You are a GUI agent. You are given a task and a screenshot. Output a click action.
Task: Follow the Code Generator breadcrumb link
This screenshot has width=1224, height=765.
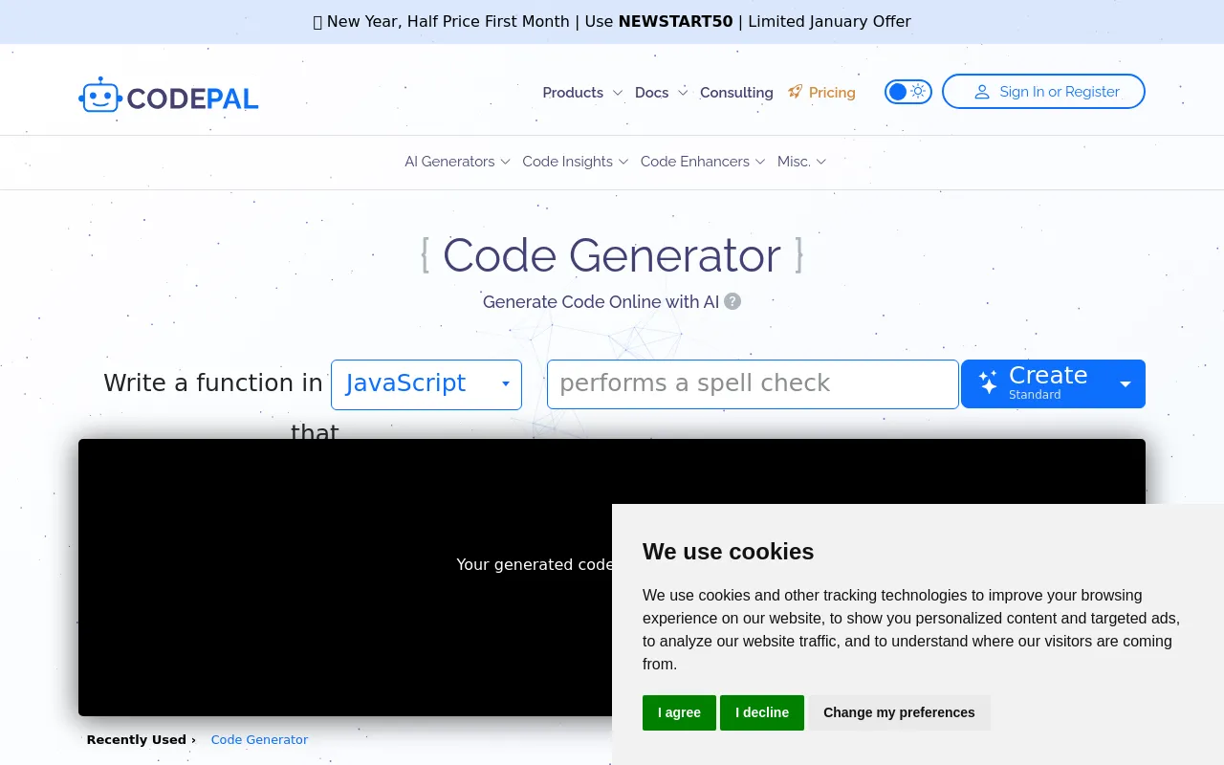coord(259,739)
